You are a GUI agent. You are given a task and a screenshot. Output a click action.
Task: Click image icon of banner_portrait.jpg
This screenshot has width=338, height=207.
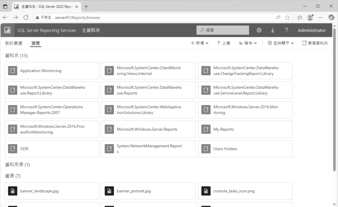click(x=109, y=191)
